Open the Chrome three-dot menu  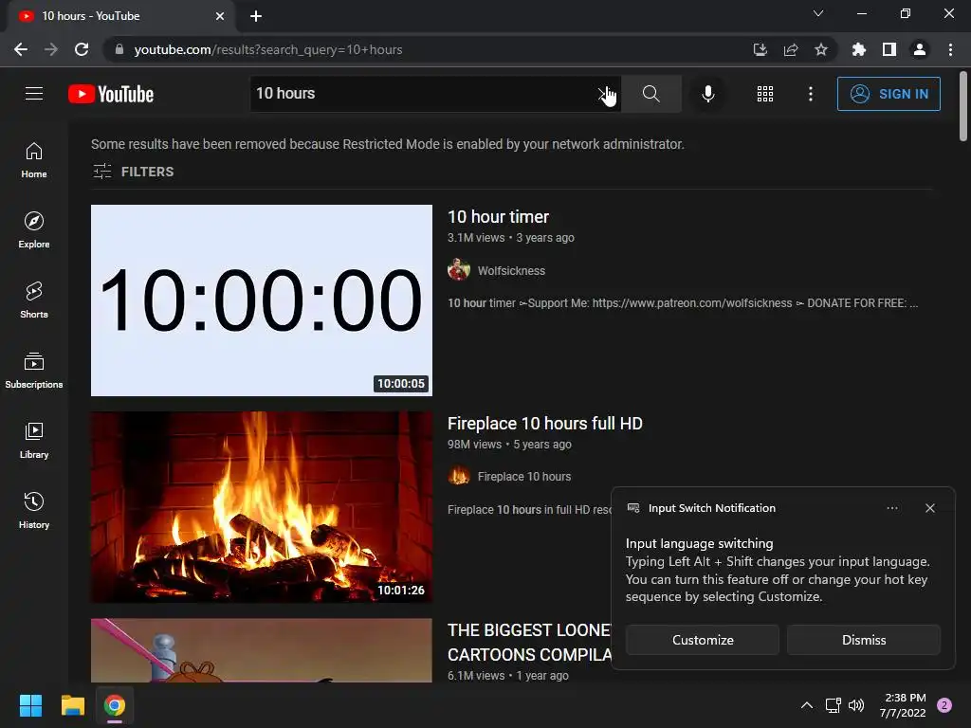tap(950, 49)
